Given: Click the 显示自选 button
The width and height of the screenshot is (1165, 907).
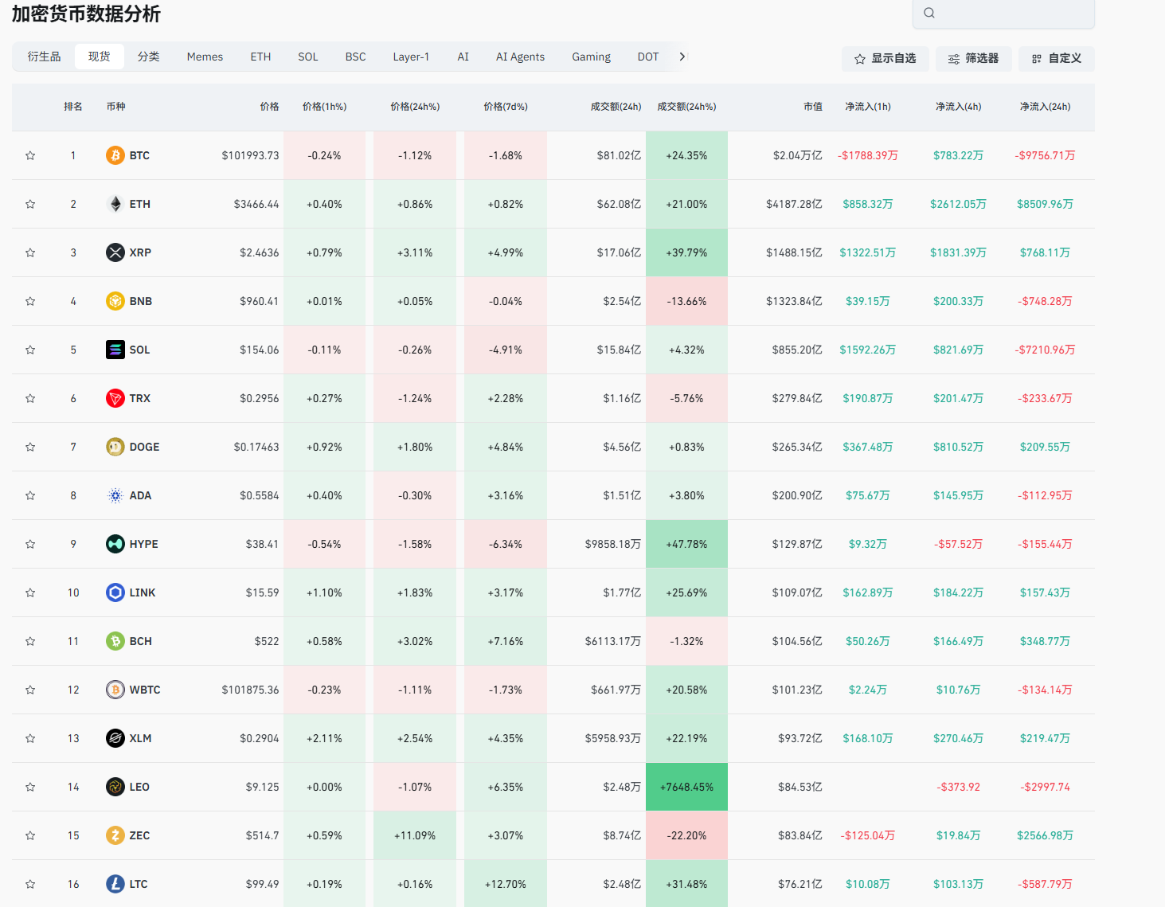Looking at the screenshot, I should (x=885, y=58).
